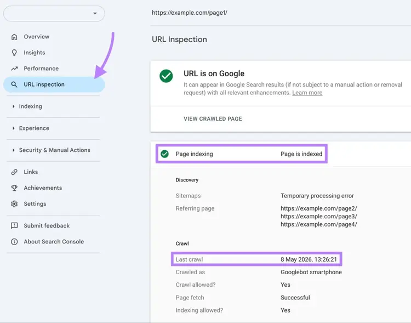Viewport: 411px width, 323px height.
Task: Click 'Googlebot smartphone' value
Action: click(311, 272)
